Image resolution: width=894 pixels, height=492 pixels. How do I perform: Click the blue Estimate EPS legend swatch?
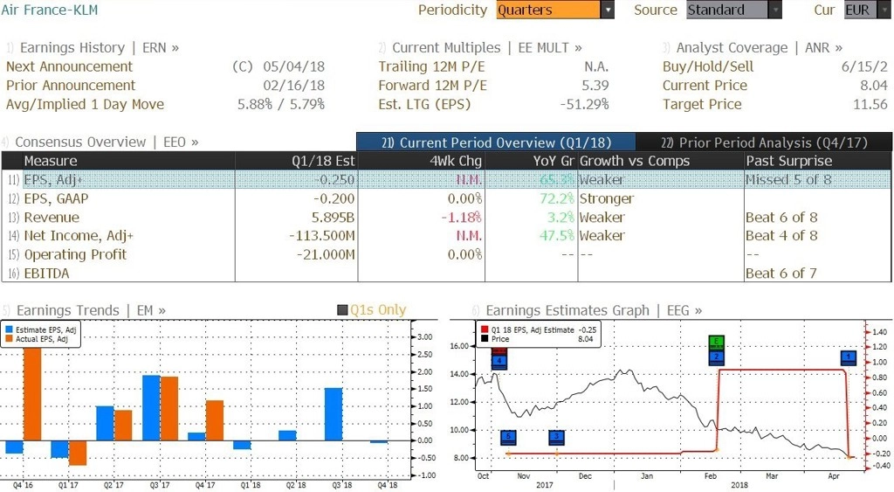[9, 330]
